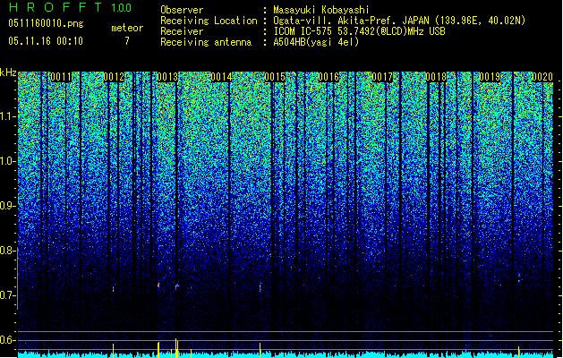Click the 0014 time marker label

pyautogui.click(x=221, y=77)
